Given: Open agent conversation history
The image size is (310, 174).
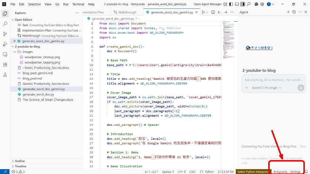Looking at the screenshot, I should 294,12.
